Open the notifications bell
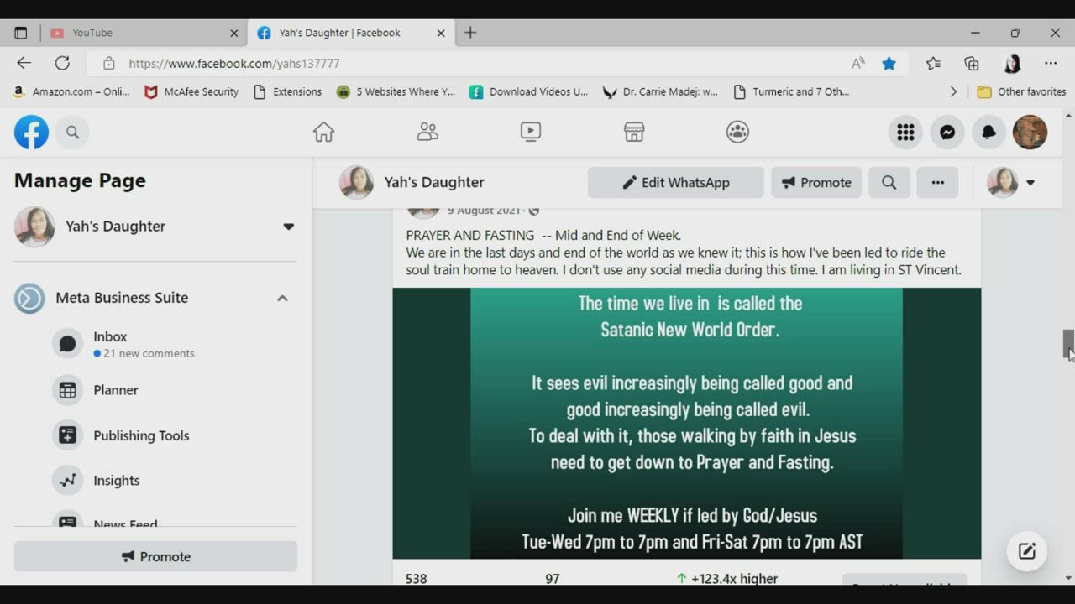The width and height of the screenshot is (1075, 604). [x=988, y=133]
